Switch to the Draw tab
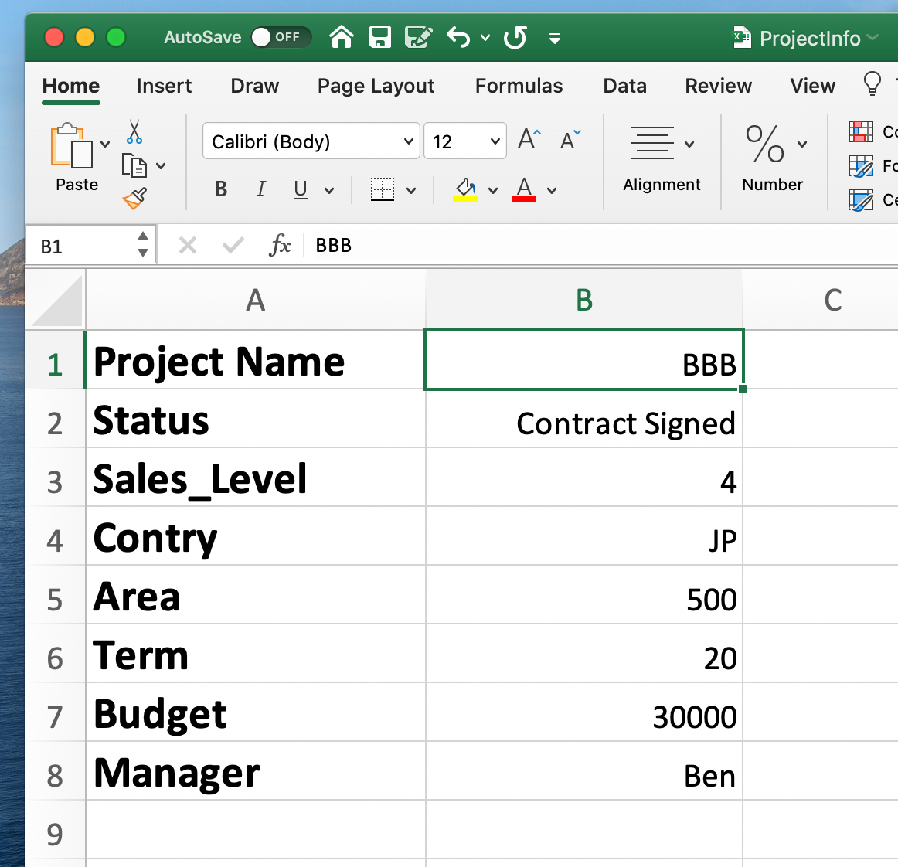This screenshot has height=867, width=898. pyautogui.click(x=254, y=86)
